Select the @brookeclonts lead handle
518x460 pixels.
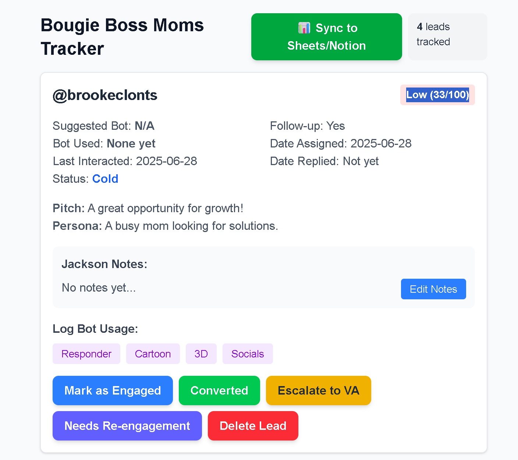tap(105, 95)
